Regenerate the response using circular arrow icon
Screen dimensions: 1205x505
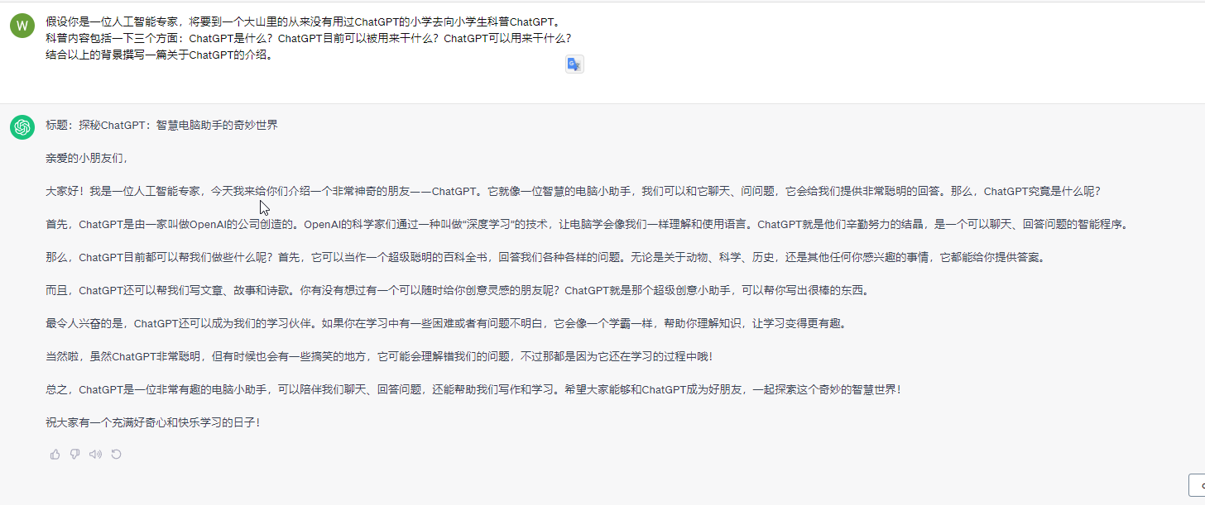117,454
